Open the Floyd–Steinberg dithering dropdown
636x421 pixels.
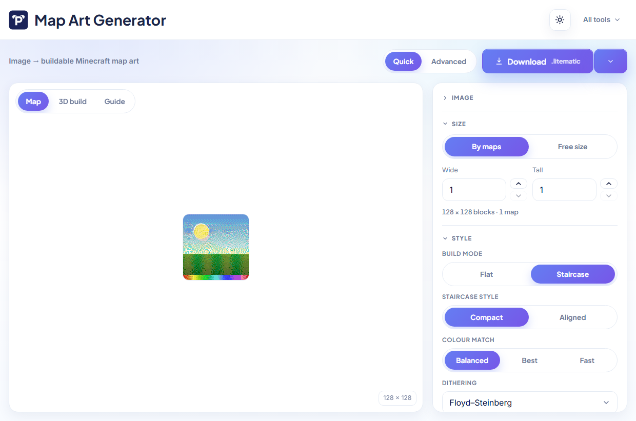coord(530,403)
